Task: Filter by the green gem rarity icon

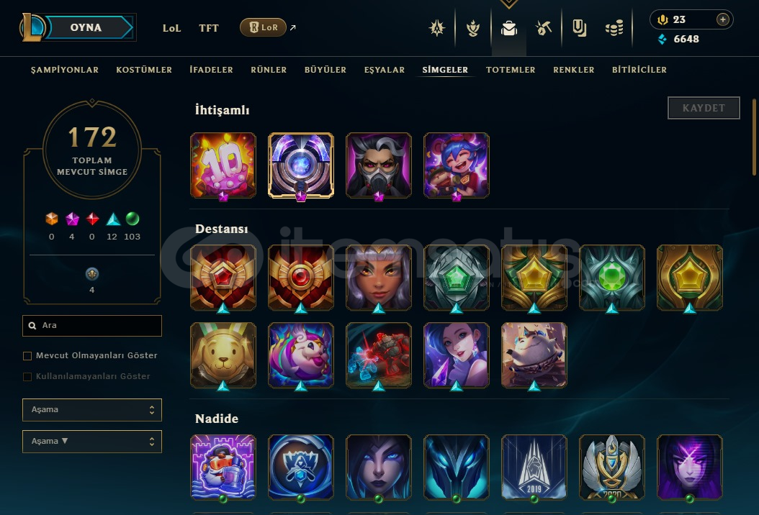Action: click(x=133, y=219)
